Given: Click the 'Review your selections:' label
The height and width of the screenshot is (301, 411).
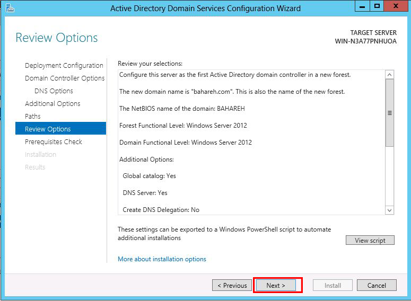Looking at the screenshot, I should 150,64.
